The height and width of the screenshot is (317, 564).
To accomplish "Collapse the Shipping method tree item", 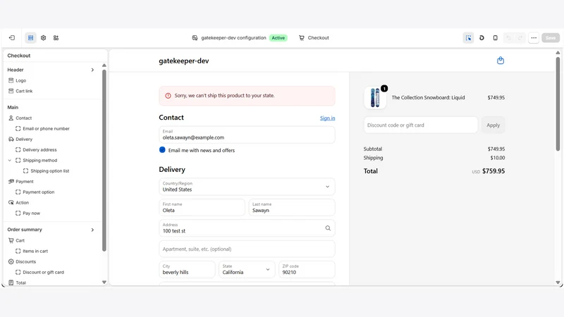I will pyautogui.click(x=10, y=161).
